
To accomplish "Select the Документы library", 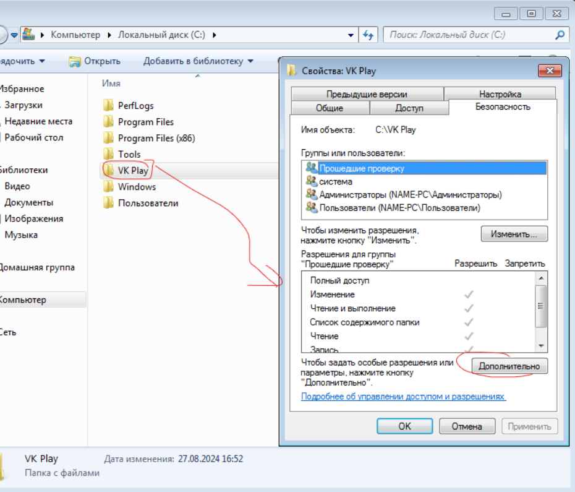I will pyautogui.click(x=28, y=202).
